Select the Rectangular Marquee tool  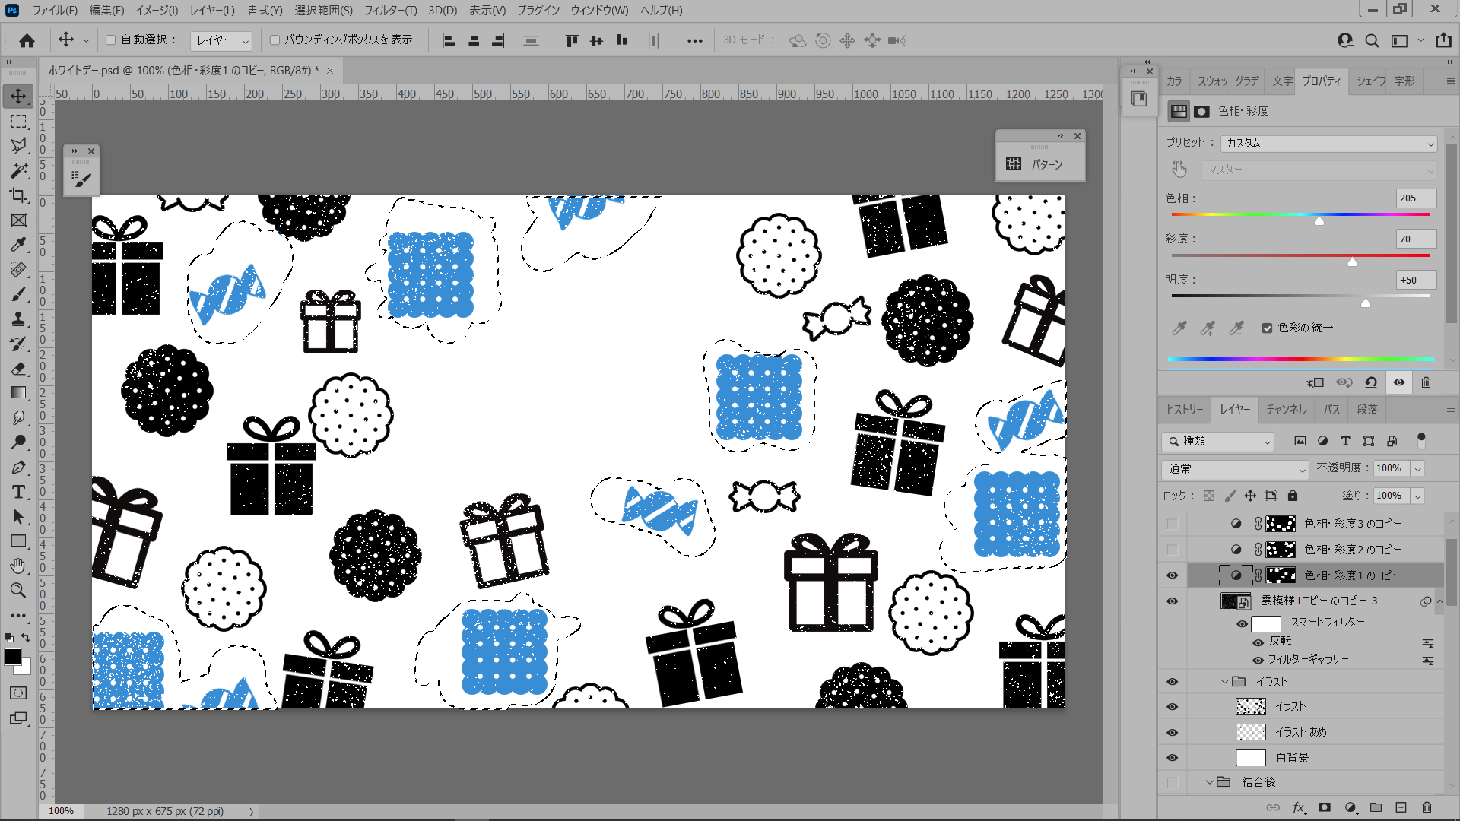coord(19,121)
